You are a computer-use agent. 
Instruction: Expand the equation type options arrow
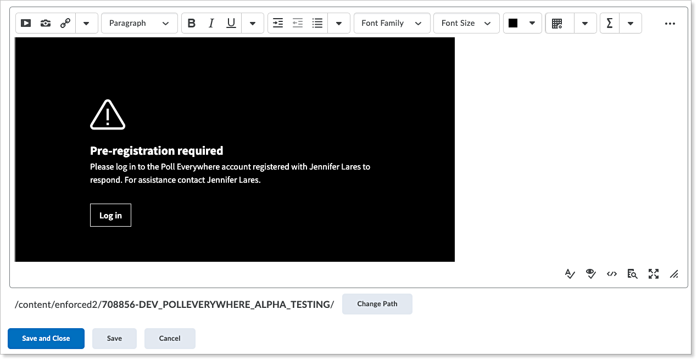click(631, 24)
